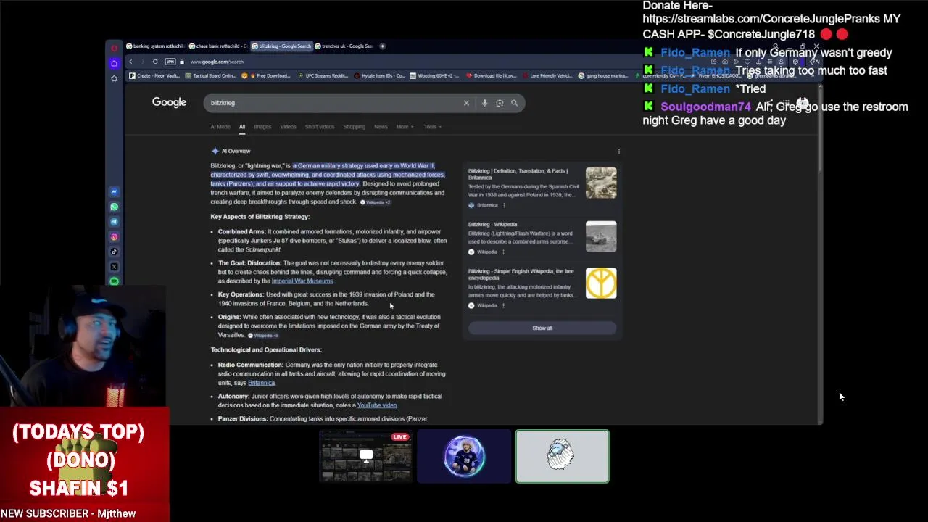Click into the 'blitzkrieg' search input field

pos(333,103)
